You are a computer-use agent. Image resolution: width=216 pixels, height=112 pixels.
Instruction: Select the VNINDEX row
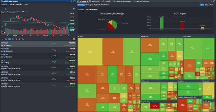click(x=38, y=44)
